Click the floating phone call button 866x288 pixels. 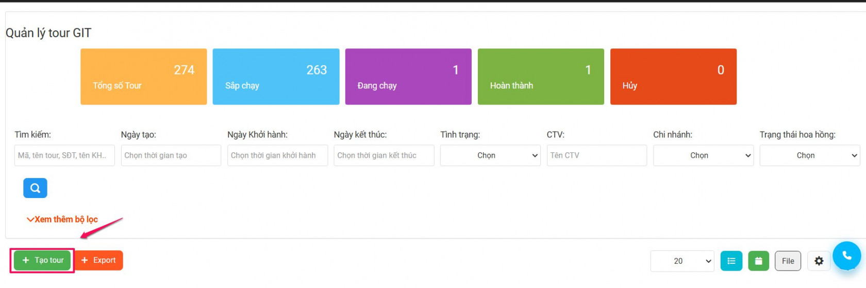[x=846, y=256]
